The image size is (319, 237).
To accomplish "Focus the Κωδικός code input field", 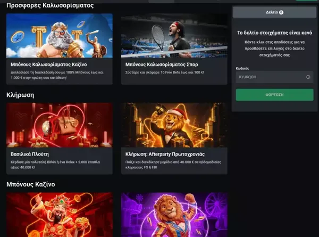I will (x=274, y=77).
